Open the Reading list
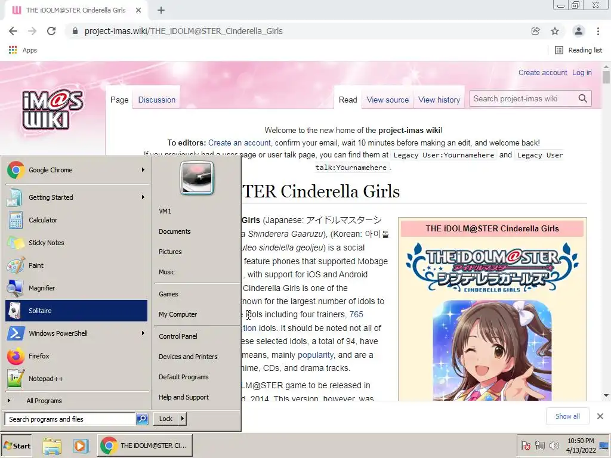This screenshot has height=458, width=611. [x=579, y=50]
